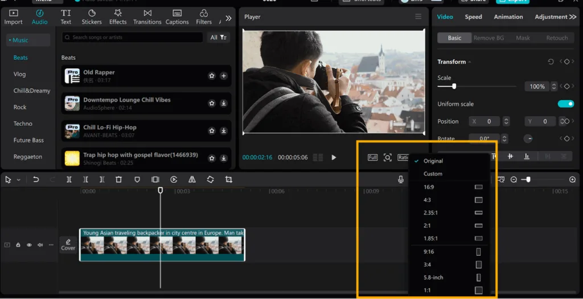Open the Captions tab
Image resolution: width=583 pixels, height=299 pixels.
click(177, 17)
